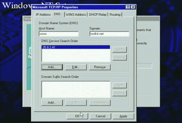Click the disabled Remove button for domain suffixes
The image size is (182, 123).
click(100, 103)
